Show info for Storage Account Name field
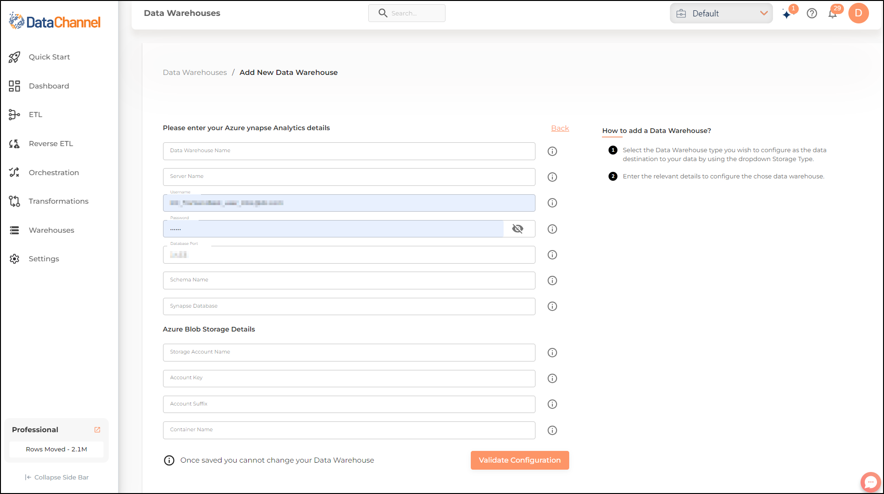Screen dimensions: 884x494 (552, 353)
